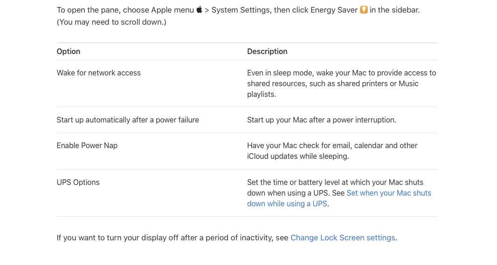Click the Power Nap description about iCloud updates
Screen dimensions: 497x265
pos(332,151)
